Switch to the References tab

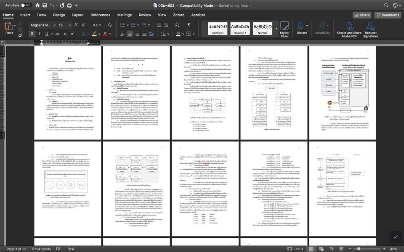click(100, 15)
